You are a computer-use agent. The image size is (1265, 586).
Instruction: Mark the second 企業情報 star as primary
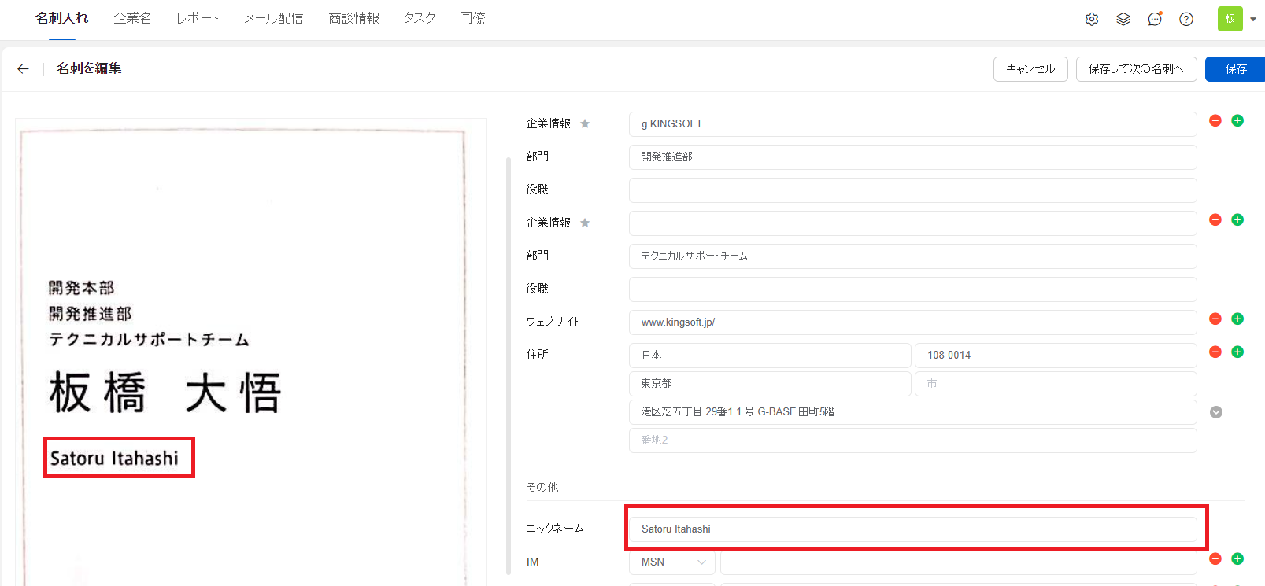pos(585,223)
